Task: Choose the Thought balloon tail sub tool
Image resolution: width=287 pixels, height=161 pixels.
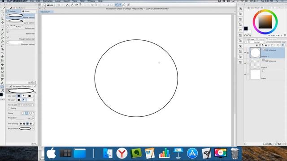Action: click(x=20, y=38)
